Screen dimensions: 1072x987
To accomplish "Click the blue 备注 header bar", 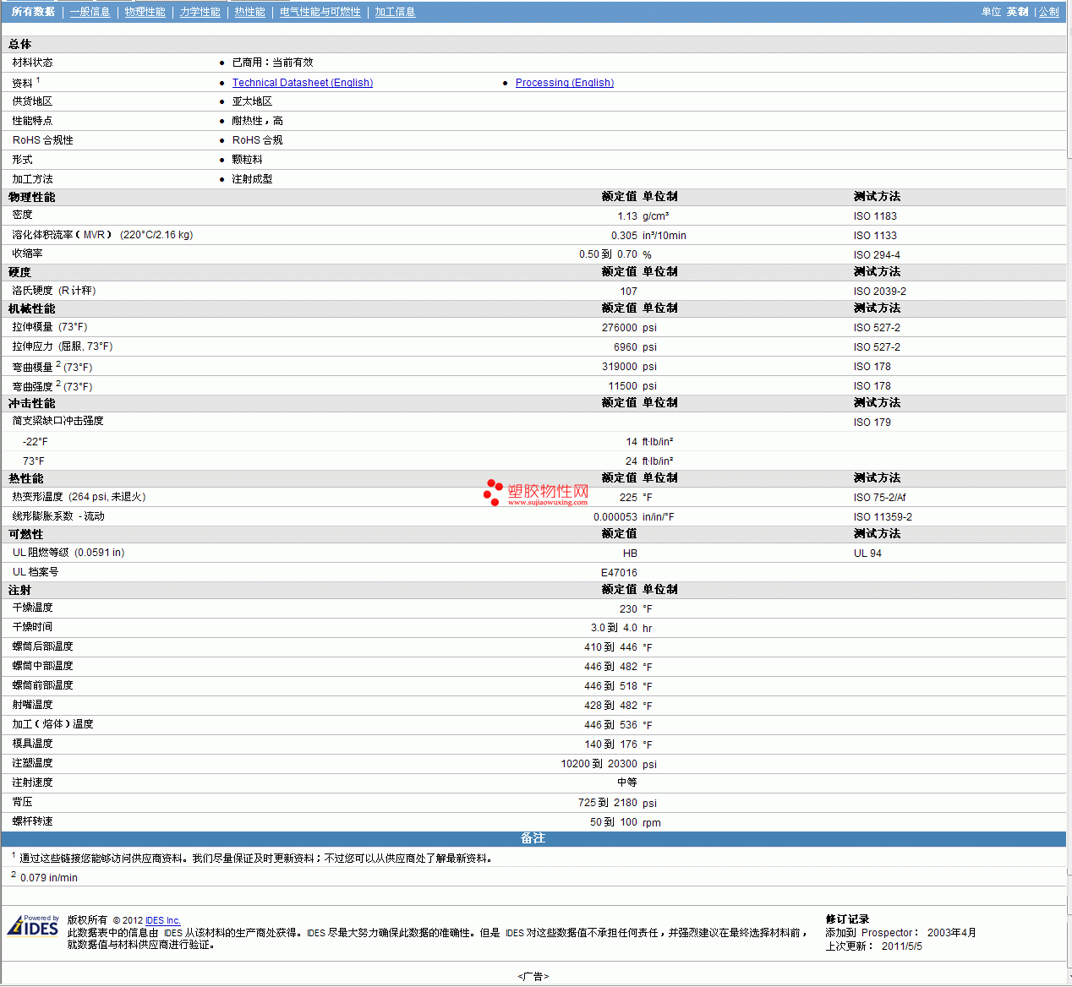I will coord(533,838).
